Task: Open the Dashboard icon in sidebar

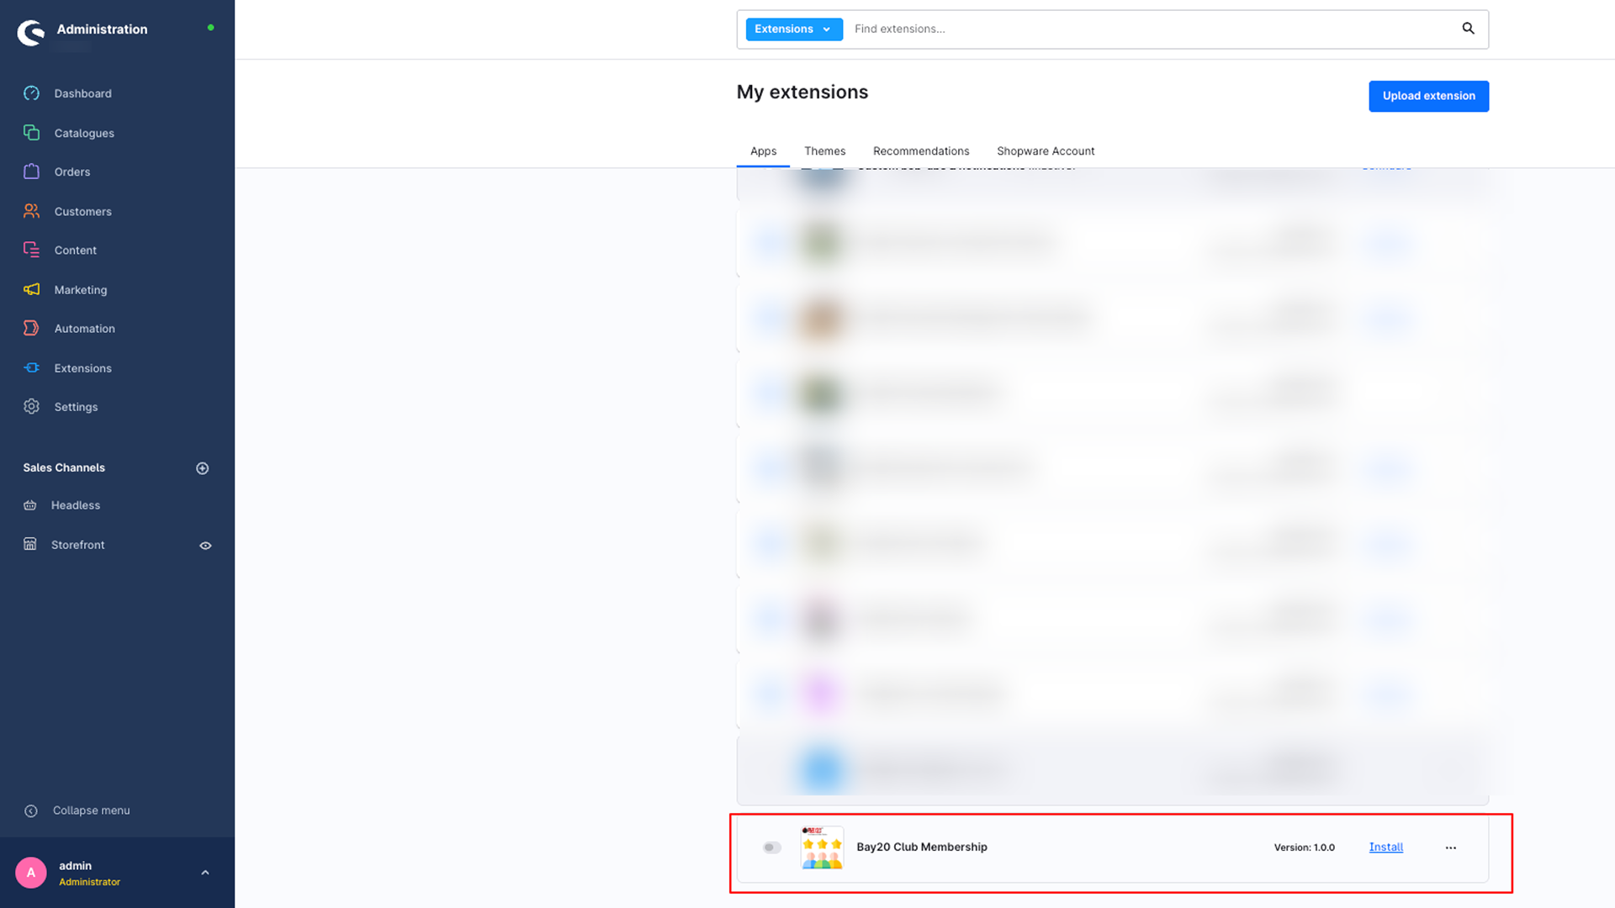Action: 31,93
